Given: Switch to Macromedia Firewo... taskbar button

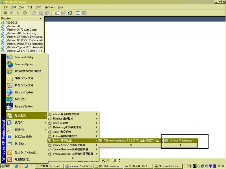Looking at the screenshot, I should click(x=168, y=166).
